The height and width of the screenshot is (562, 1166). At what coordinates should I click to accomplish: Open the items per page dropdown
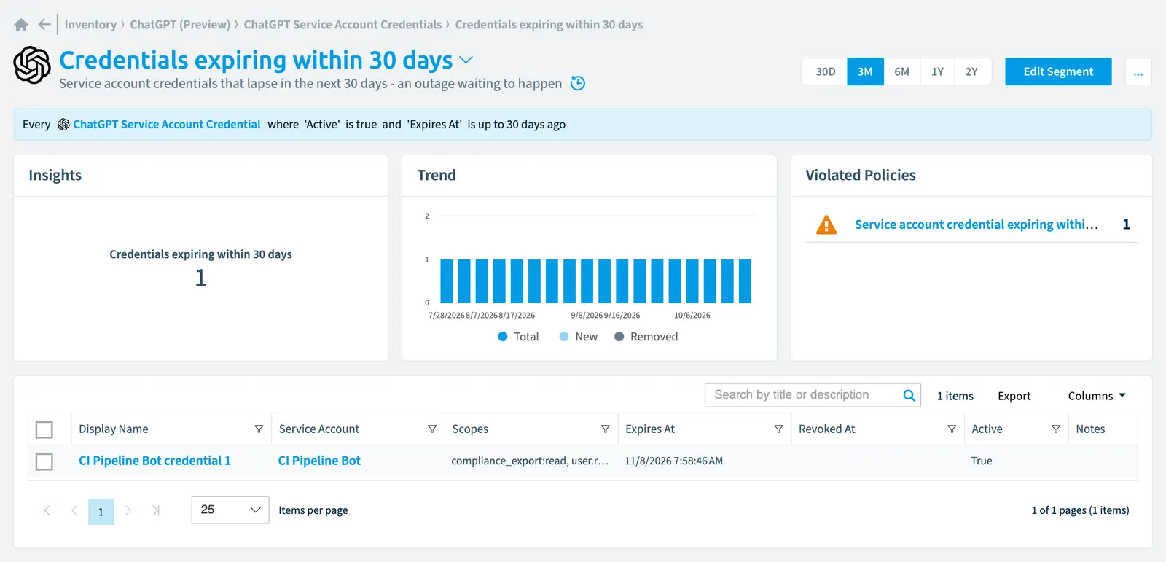pyautogui.click(x=230, y=510)
